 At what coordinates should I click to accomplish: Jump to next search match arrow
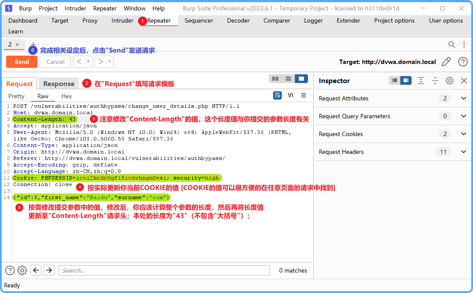coord(49,270)
